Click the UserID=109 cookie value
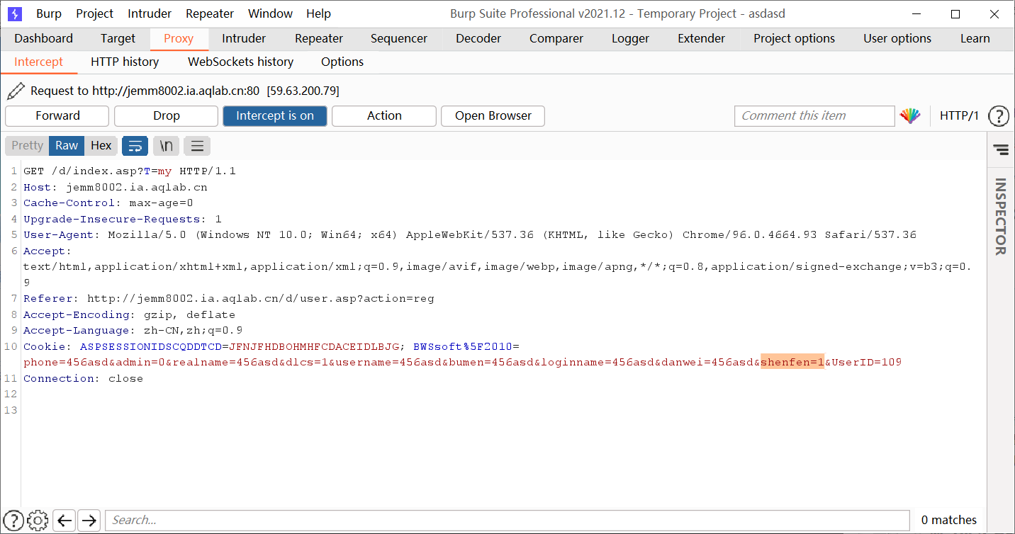This screenshot has width=1015, height=534. coord(866,362)
